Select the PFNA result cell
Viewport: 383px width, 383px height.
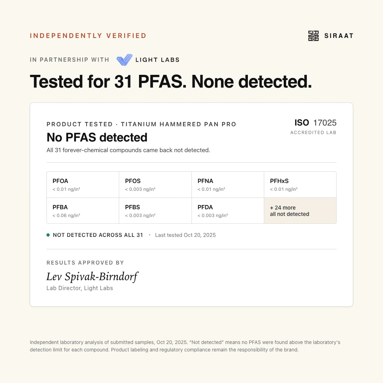[x=228, y=185]
